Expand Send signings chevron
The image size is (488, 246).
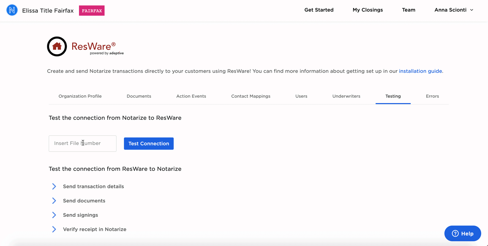tap(54, 215)
